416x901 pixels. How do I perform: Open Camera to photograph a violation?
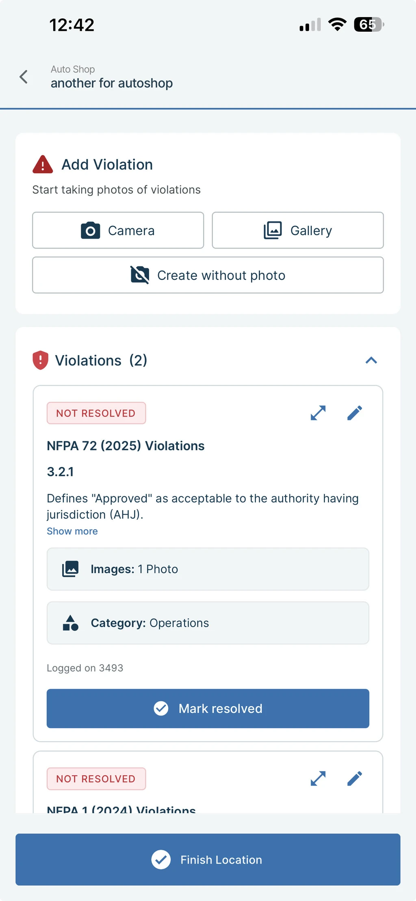point(118,230)
